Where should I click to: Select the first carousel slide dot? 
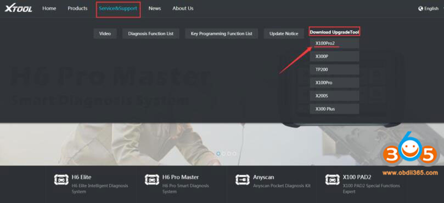218,154
